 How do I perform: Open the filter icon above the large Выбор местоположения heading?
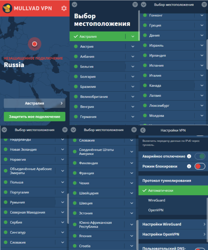click(x=135, y=5)
